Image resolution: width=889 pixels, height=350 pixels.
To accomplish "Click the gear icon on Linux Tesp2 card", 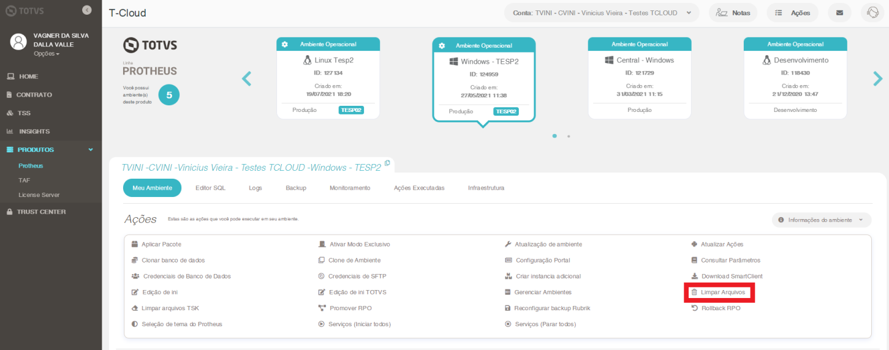I will (285, 44).
